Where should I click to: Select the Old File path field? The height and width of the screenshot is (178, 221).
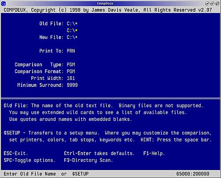tap(72, 24)
